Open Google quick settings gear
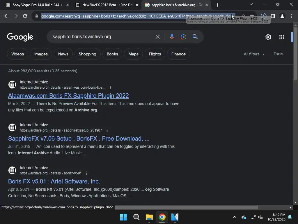The width and height of the screenshot is (298, 224). (x=268, y=37)
